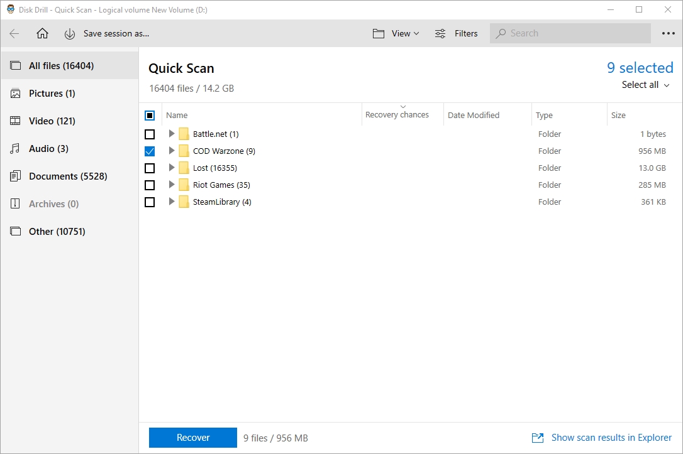Select the Lost (16355) row name

point(214,168)
